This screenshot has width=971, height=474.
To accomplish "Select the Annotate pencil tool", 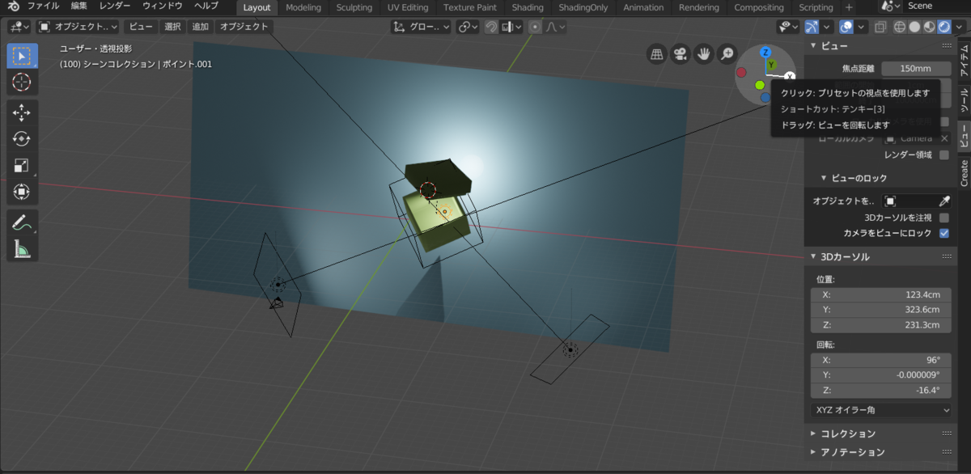I will pos(22,223).
